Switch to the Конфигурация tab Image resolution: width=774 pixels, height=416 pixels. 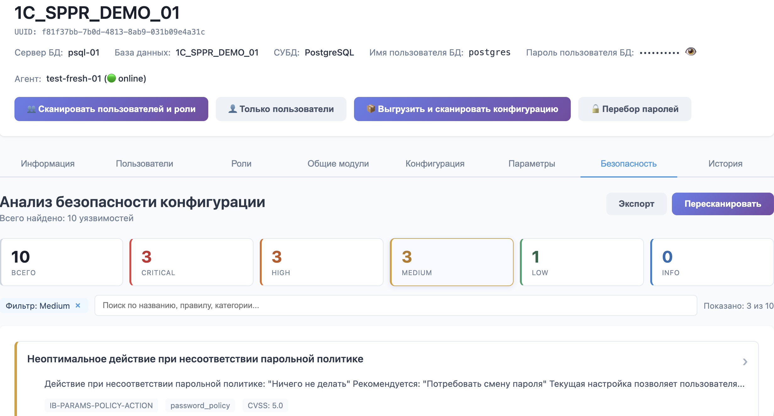click(x=435, y=163)
